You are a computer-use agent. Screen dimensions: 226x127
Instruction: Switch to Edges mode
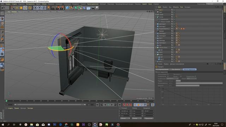[x=2, y=36]
